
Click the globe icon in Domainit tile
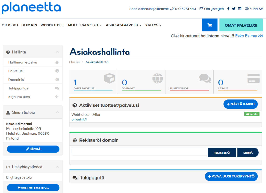tap(158, 78)
